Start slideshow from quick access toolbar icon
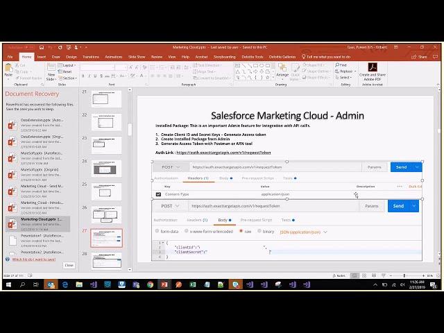 69,47
